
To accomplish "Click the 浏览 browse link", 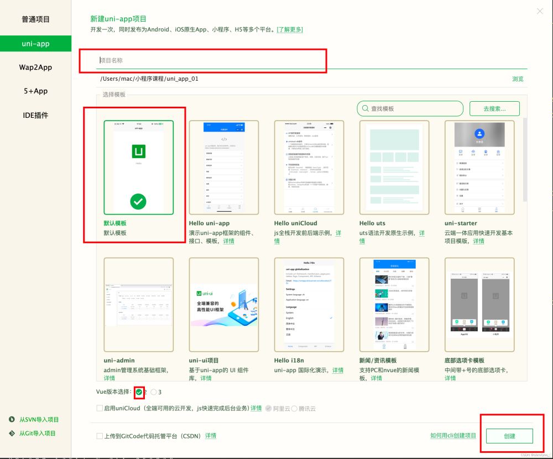I will tap(518, 79).
